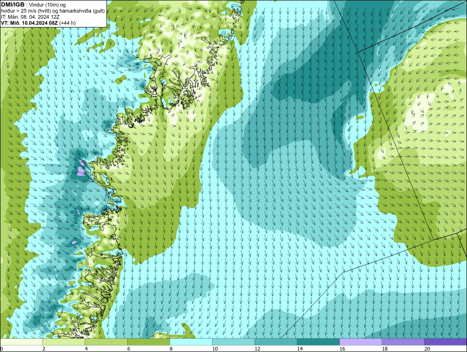The height and width of the screenshot is (352, 467).
Task: Click the 8–10 m/s light cyan swatch
Action: point(191,342)
